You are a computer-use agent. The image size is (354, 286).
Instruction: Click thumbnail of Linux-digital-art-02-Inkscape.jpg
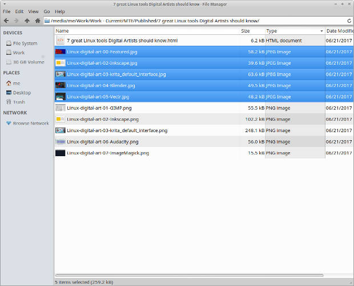pyautogui.click(x=61, y=63)
